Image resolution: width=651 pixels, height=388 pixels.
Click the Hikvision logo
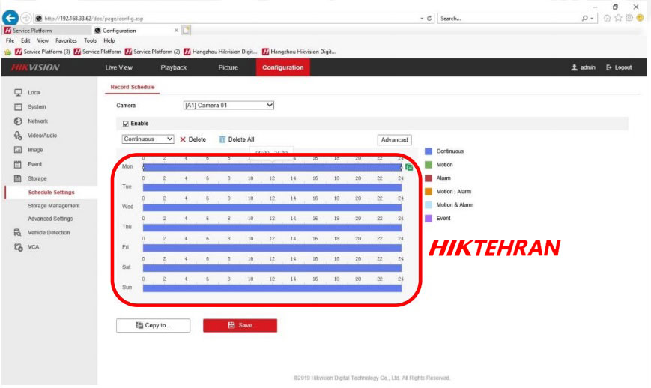pyautogui.click(x=35, y=67)
